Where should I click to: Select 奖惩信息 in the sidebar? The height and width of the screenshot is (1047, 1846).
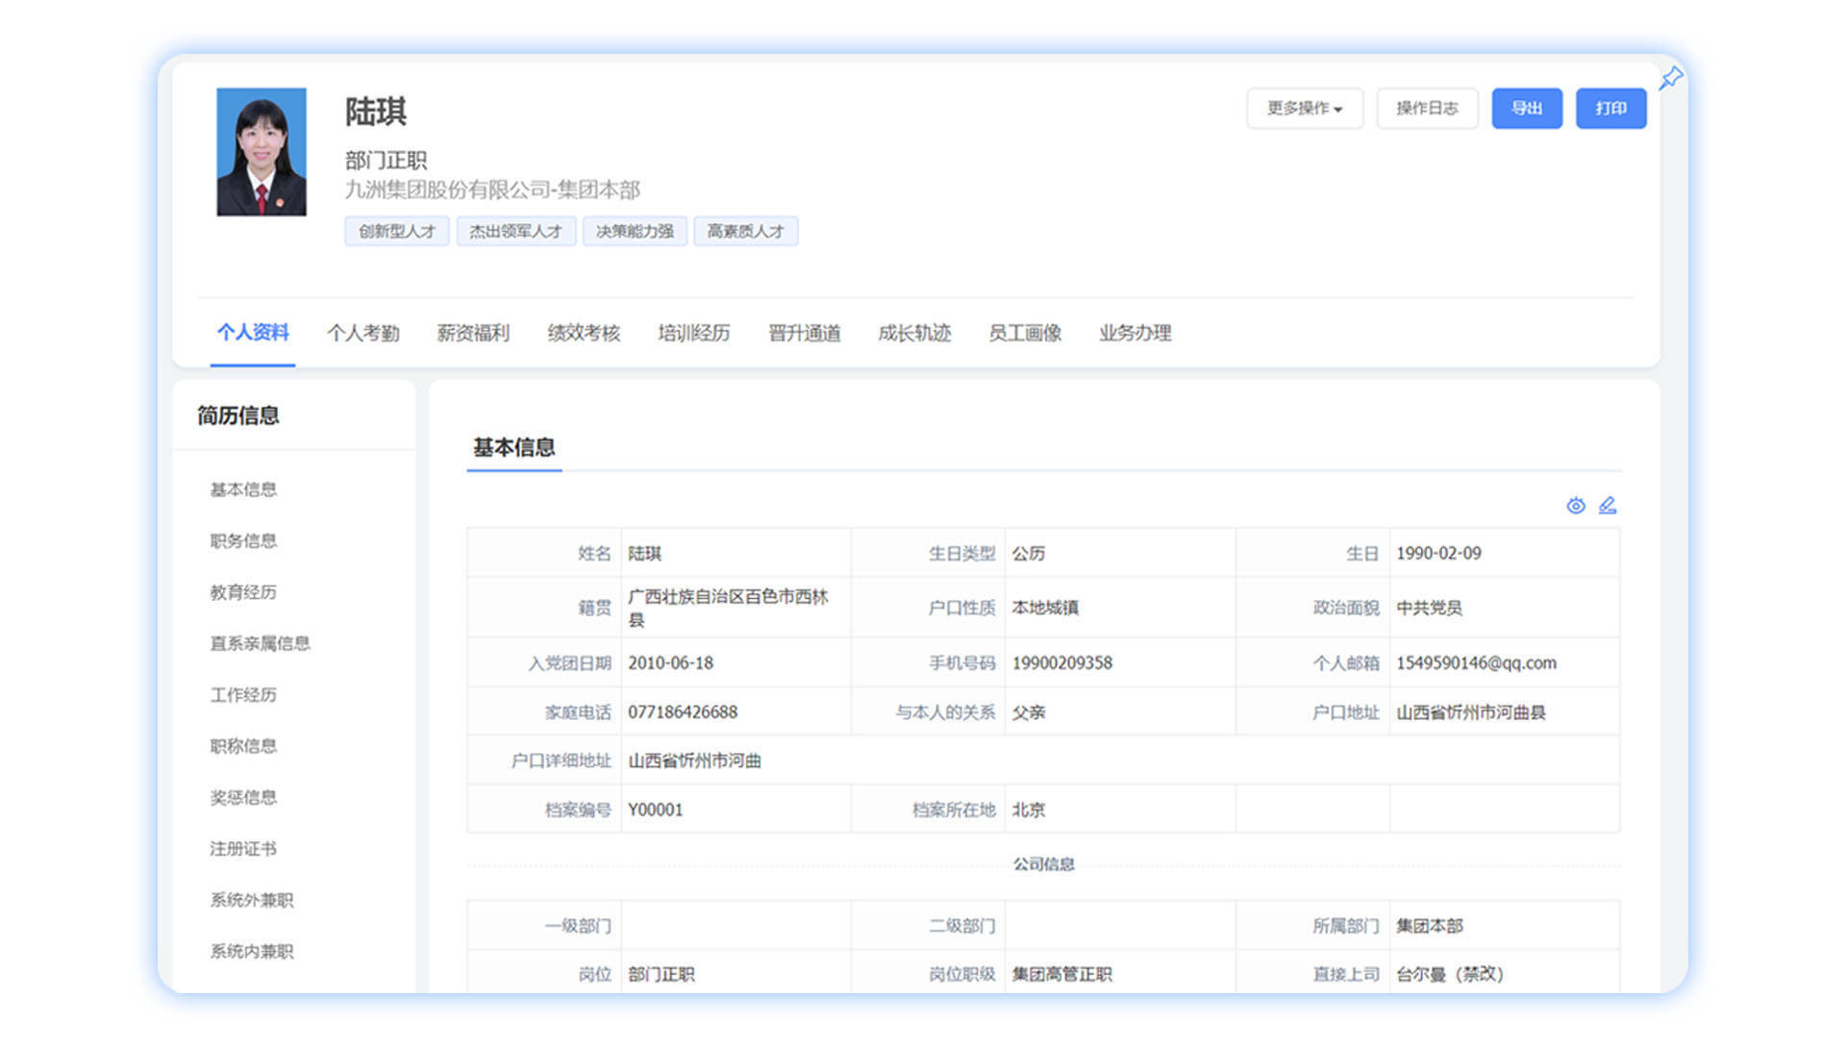click(243, 797)
